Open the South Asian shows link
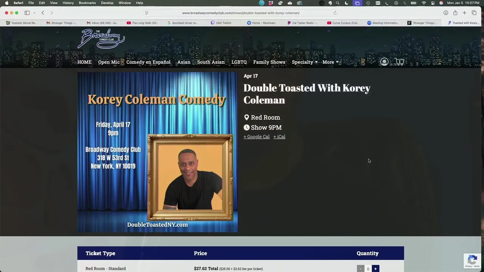This screenshot has width=484, height=272. pos(211,62)
